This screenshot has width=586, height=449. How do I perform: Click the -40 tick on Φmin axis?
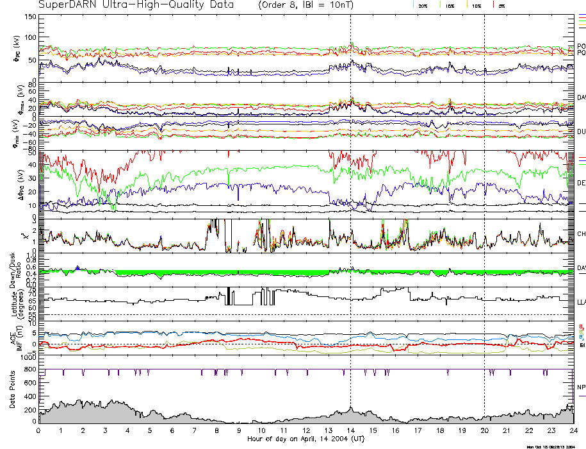point(30,134)
